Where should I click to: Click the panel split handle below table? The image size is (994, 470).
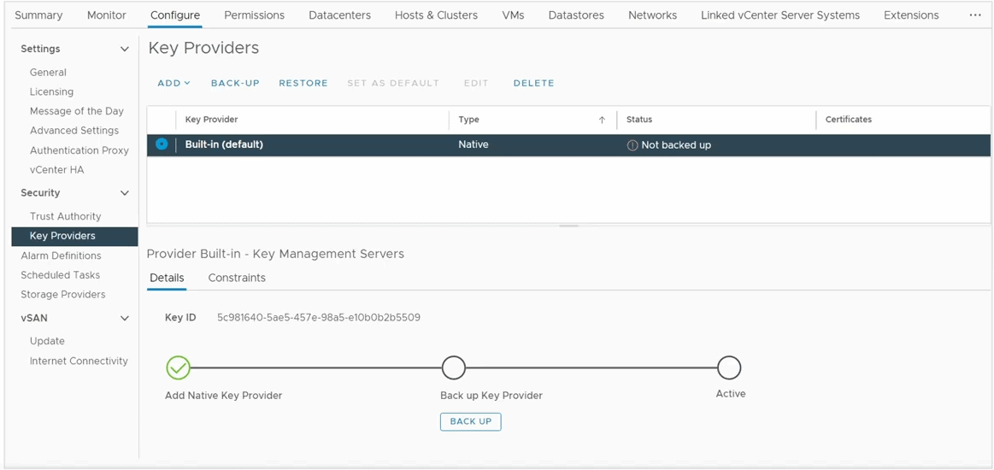[x=568, y=226]
